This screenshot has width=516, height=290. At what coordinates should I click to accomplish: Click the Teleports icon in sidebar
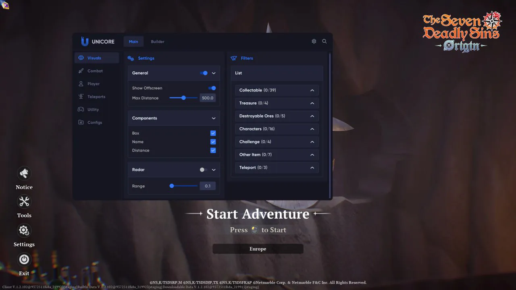coord(81,97)
